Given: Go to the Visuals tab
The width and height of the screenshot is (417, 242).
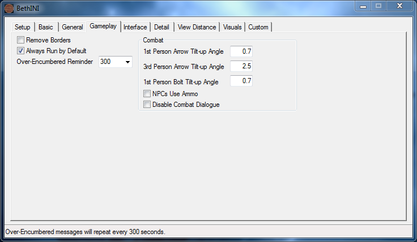Looking at the screenshot, I should 232,27.
